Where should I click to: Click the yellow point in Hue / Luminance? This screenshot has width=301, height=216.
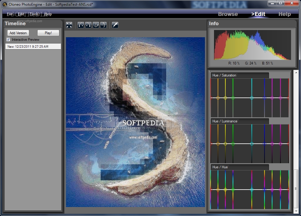click(x=225, y=144)
